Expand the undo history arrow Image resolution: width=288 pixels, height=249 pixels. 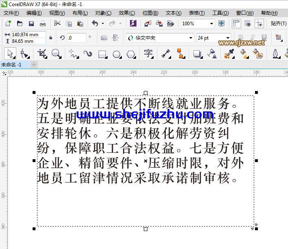pyautogui.click(x=103, y=23)
